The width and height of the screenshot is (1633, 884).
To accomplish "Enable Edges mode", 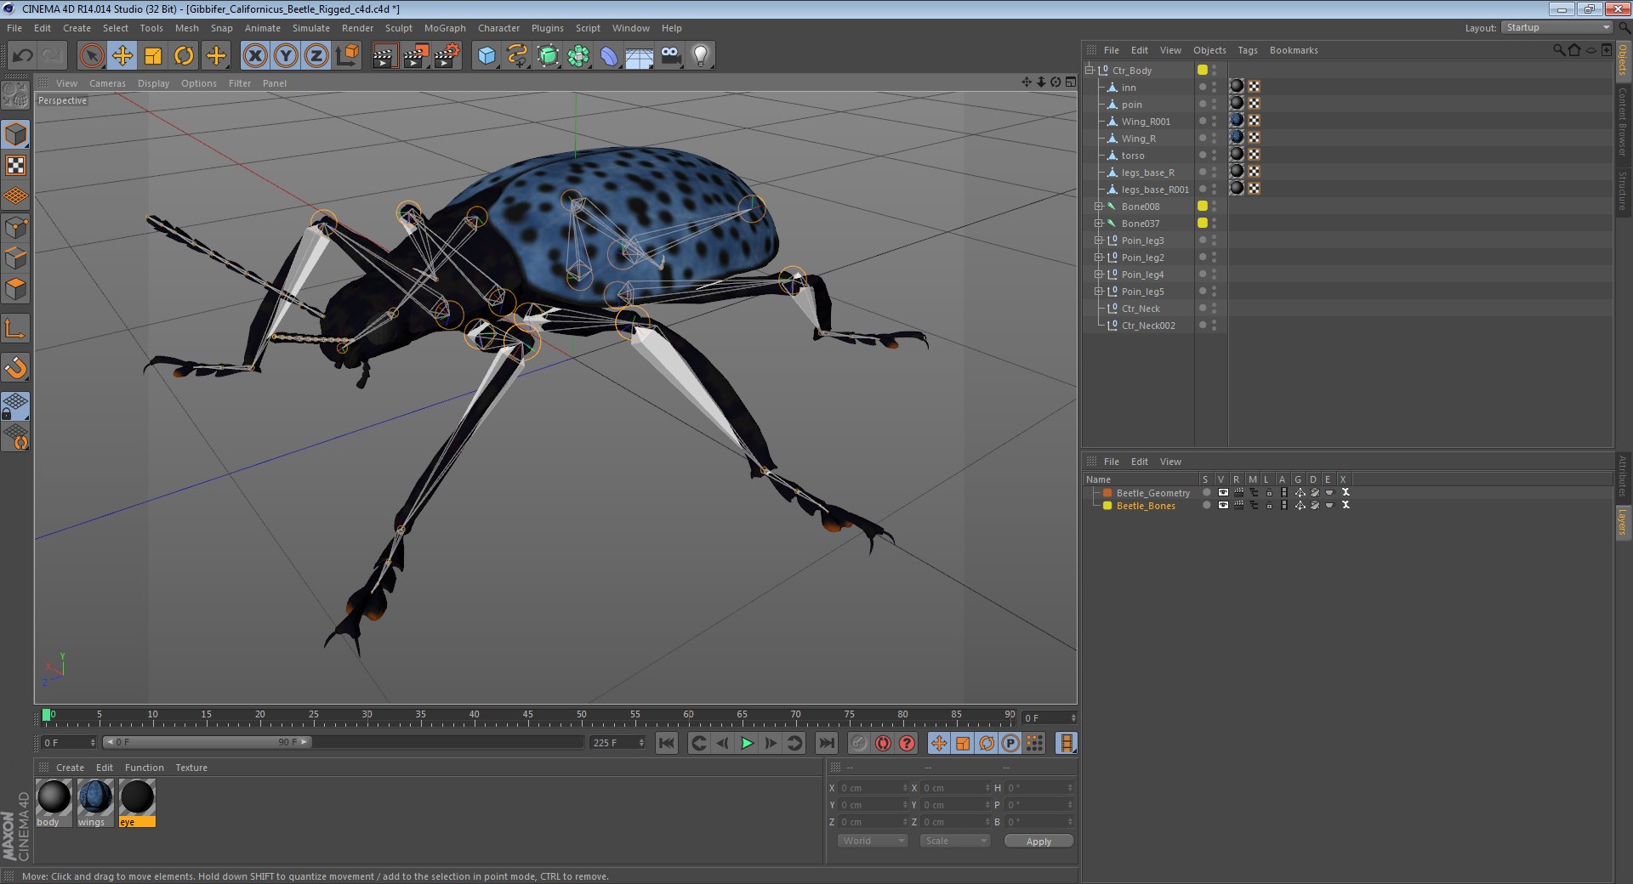I will (x=16, y=258).
